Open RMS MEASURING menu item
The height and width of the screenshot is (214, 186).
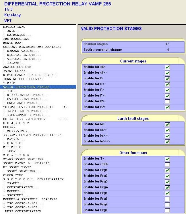pyautogui.click(x=16, y=39)
